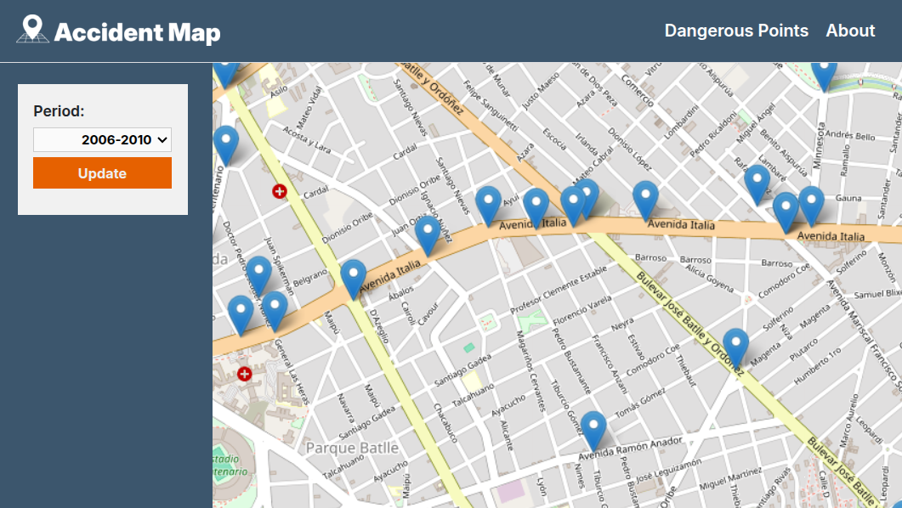Select the pin covering the Rafael street label
Viewport: 902px width, 508px height.
click(x=757, y=185)
